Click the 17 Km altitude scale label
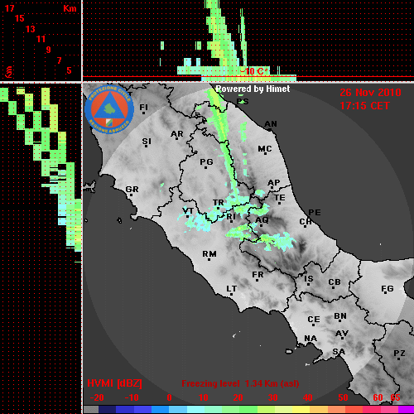This screenshot has width=414, height=414. [x=9, y=8]
